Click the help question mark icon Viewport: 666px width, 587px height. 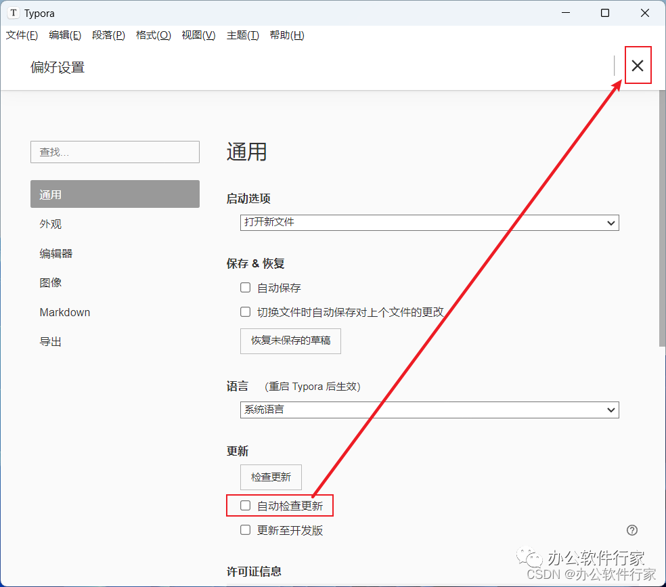631,530
